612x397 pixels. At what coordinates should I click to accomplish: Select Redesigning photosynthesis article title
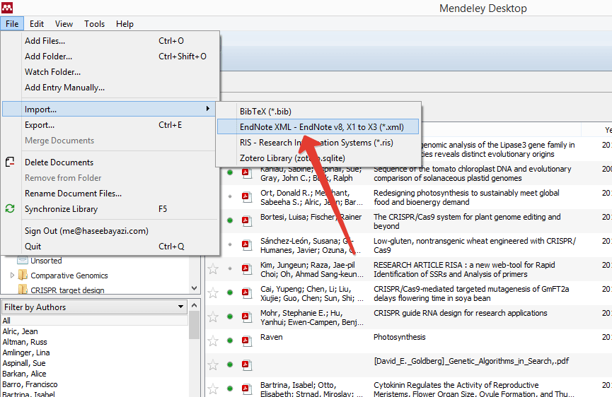466,198
